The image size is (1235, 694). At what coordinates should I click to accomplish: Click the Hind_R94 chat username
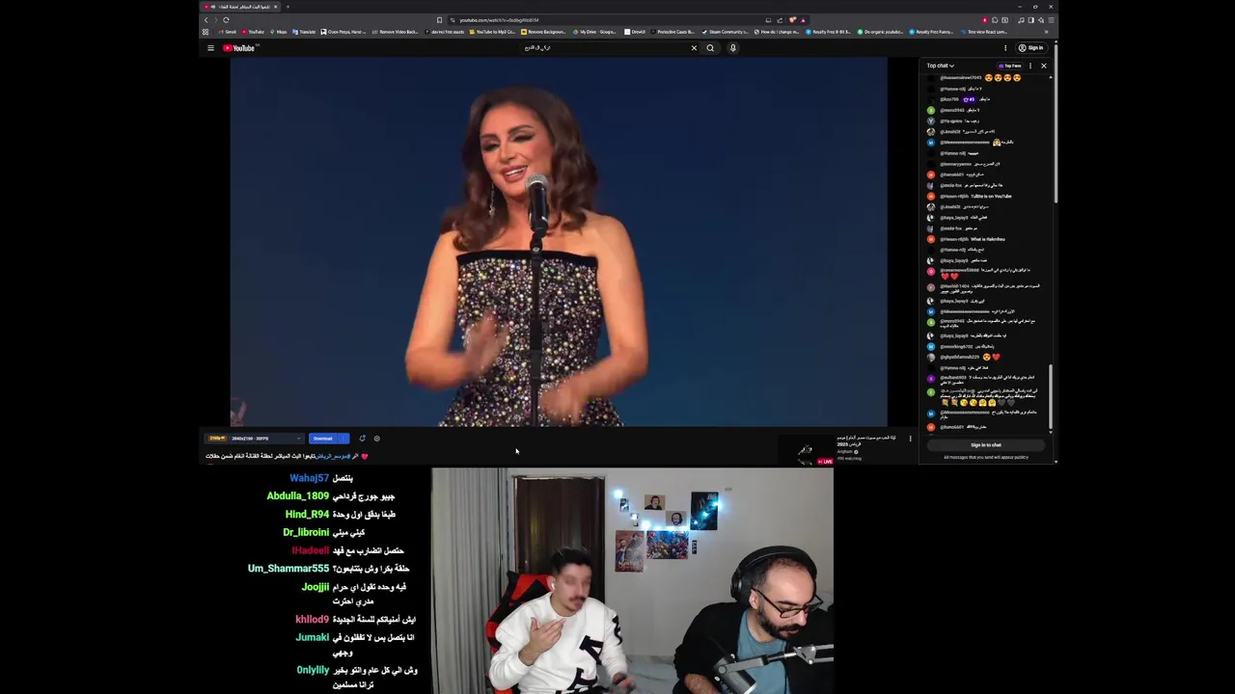coord(307,515)
